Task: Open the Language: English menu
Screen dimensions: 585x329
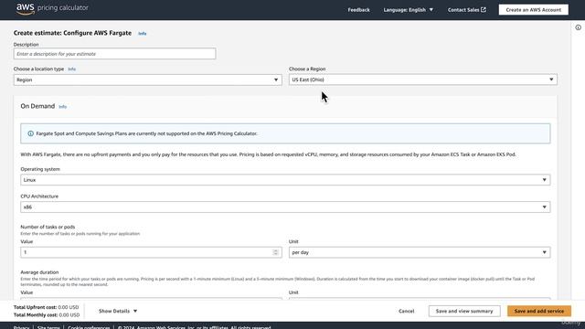Action: (409, 10)
